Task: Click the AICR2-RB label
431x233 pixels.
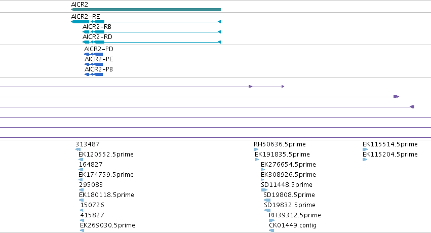Action: coord(97,27)
